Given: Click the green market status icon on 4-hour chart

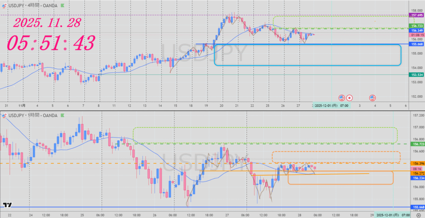Looking at the screenshot, I should 62,6.
